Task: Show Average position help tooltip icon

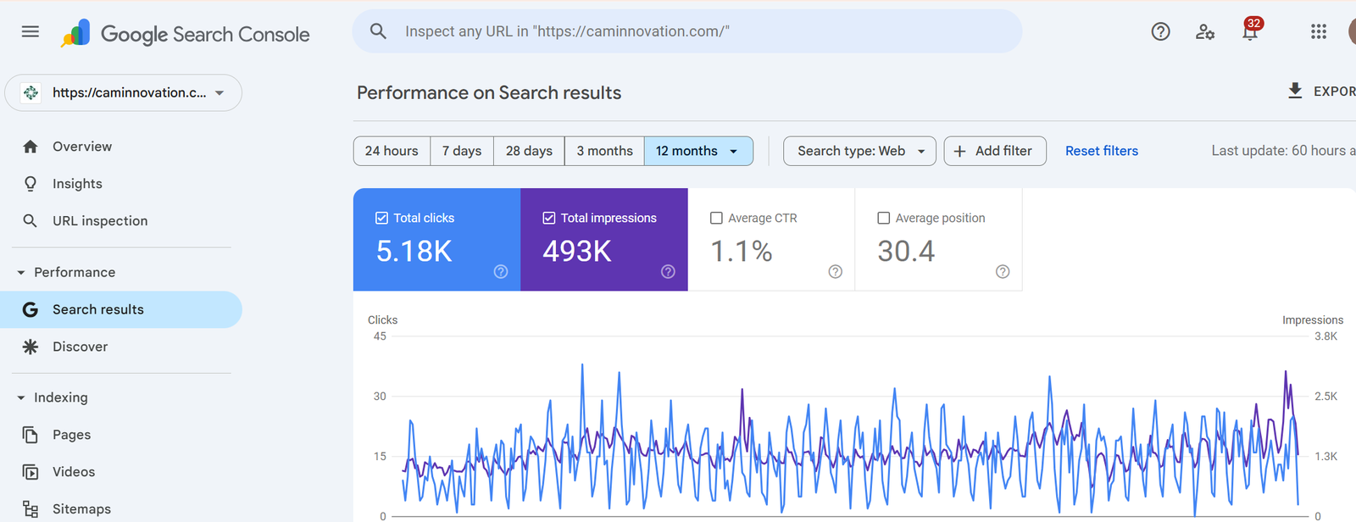Action: (x=1003, y=272)
